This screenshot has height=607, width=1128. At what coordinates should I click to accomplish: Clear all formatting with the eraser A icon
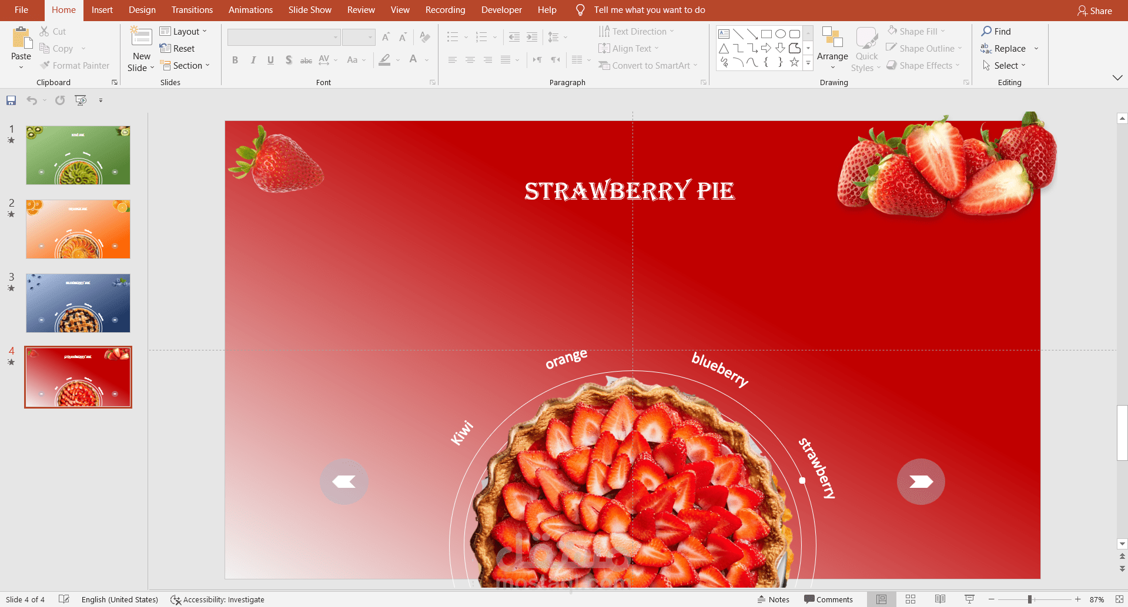coord(425,37)
